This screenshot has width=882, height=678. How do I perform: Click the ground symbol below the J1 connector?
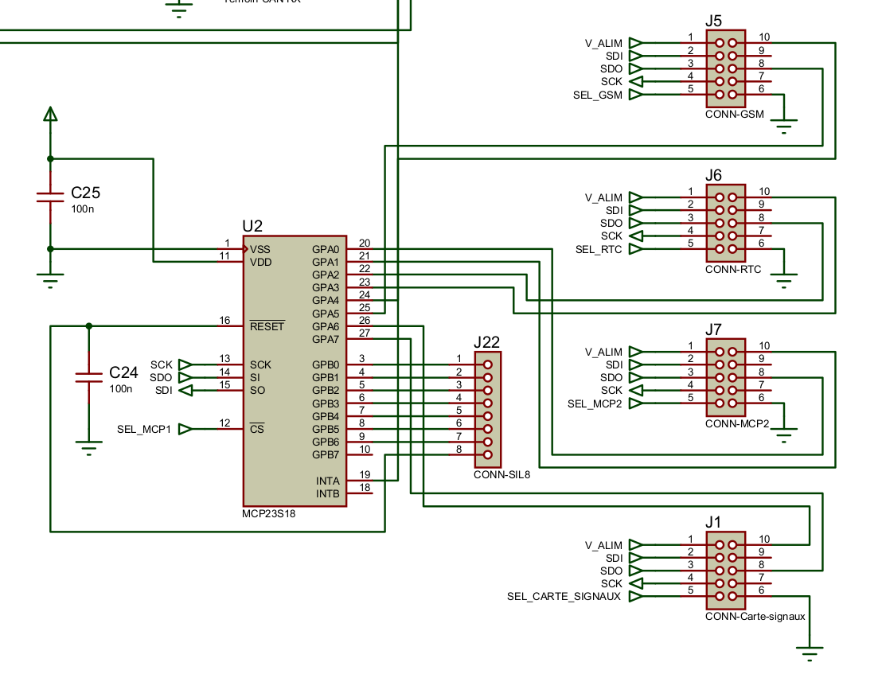click(x=810, y=654)
